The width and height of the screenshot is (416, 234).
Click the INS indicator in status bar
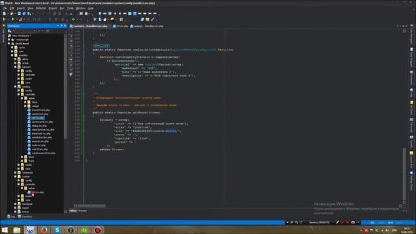coord(372,222)
